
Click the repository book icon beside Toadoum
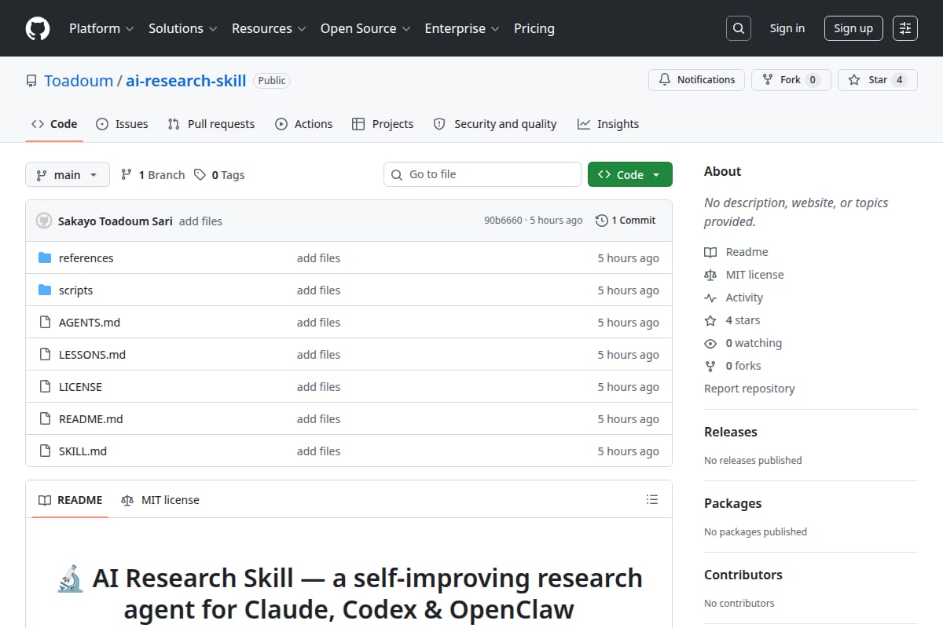click(x=31, y=81)
